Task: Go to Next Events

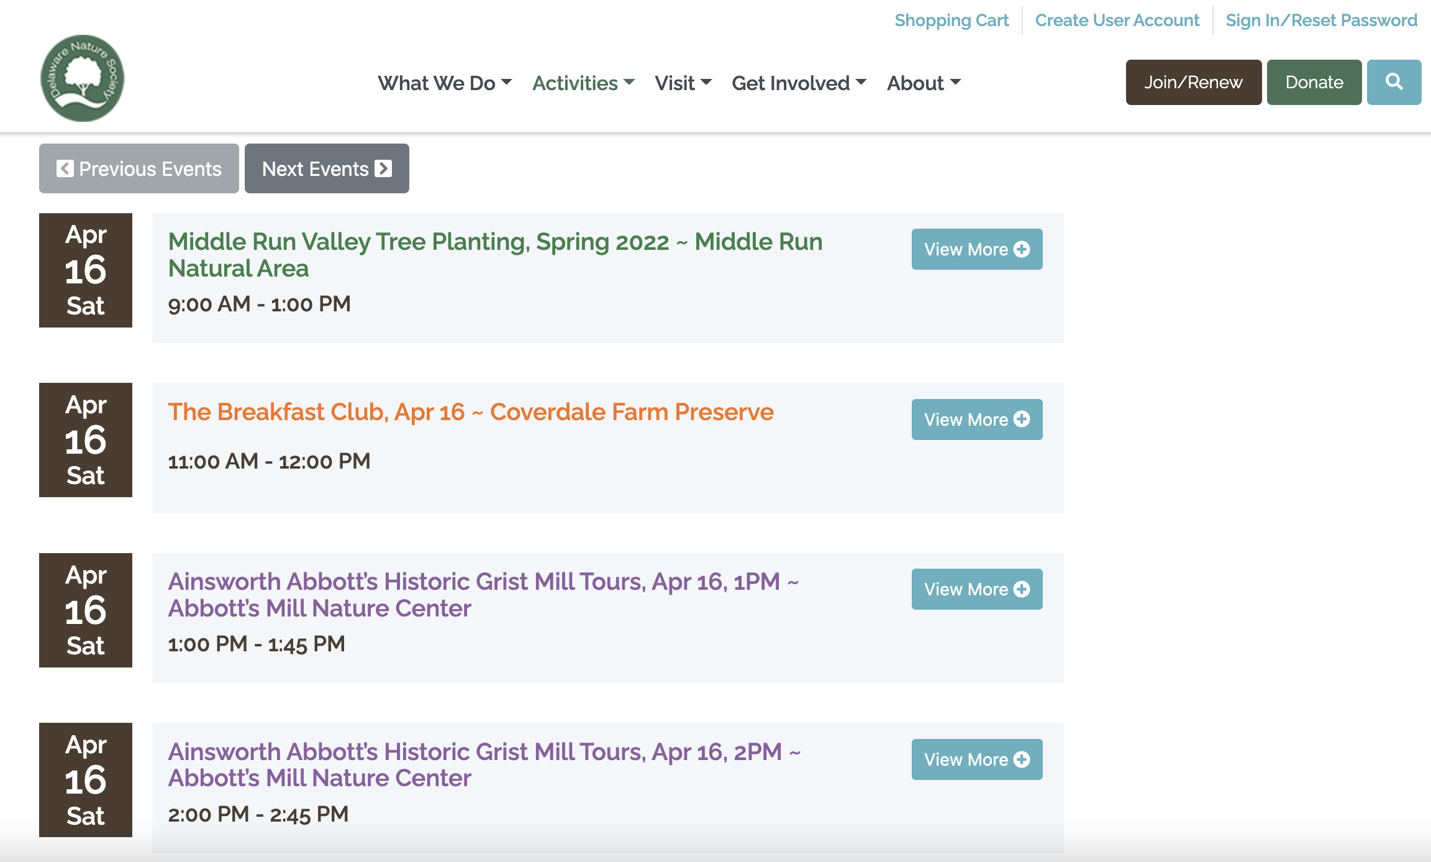Action: [x=327, y=168]
